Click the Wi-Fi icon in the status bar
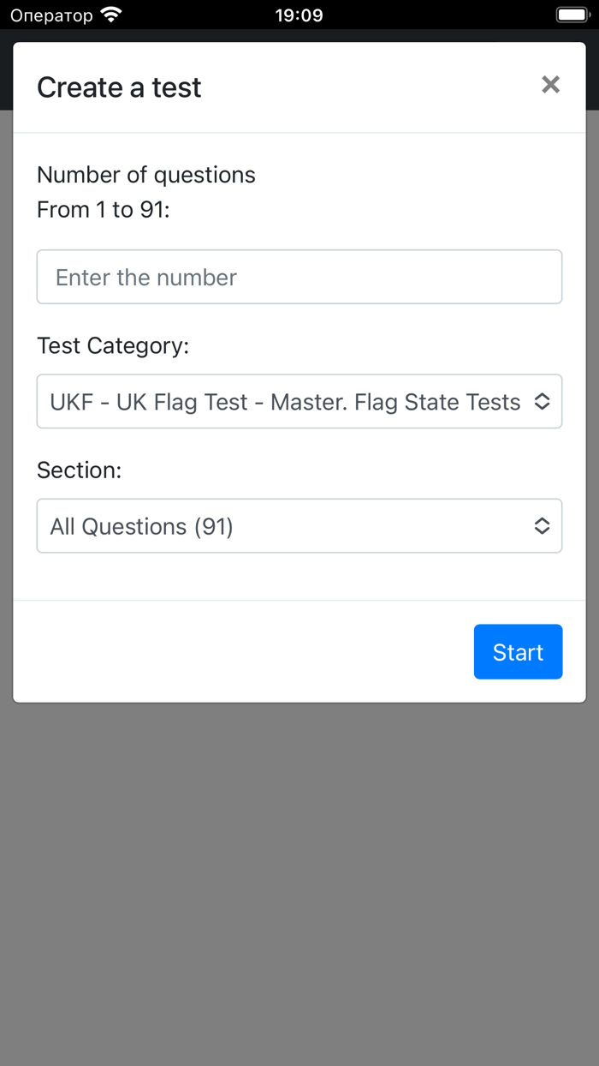 109,14
